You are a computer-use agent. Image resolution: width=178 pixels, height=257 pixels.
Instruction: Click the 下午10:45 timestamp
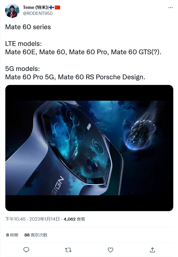(15, 219)
